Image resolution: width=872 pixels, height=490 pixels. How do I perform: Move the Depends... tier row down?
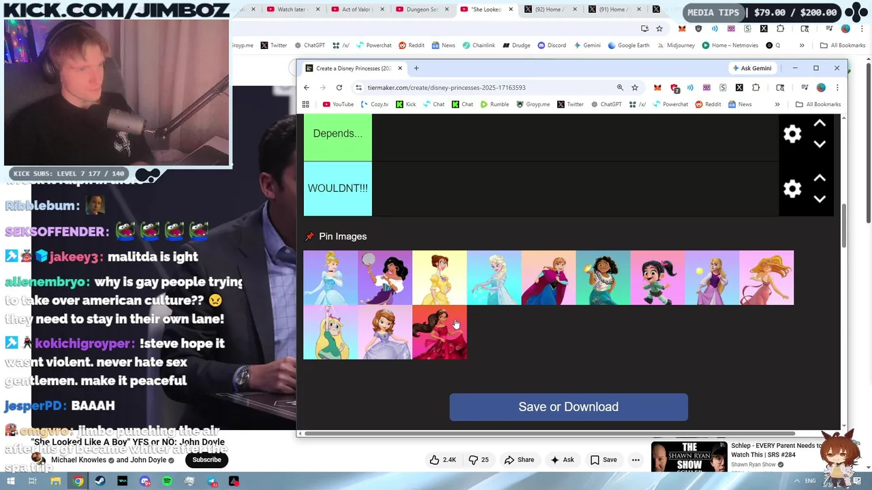click(820, 144)
